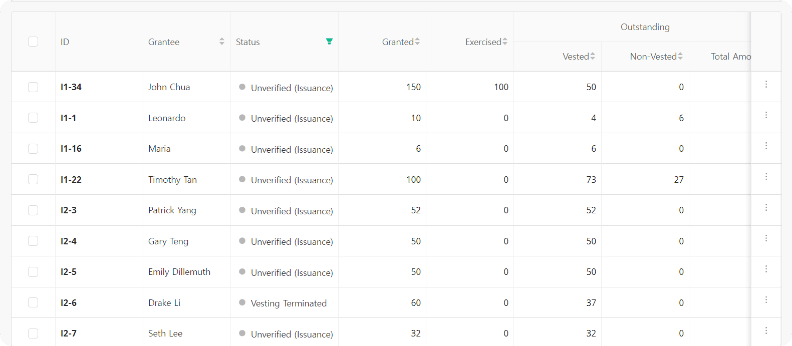Open the row actions menu for I2-4
Image resolution: width=792 pixels, height=346 pixels.
coord(766,238)
